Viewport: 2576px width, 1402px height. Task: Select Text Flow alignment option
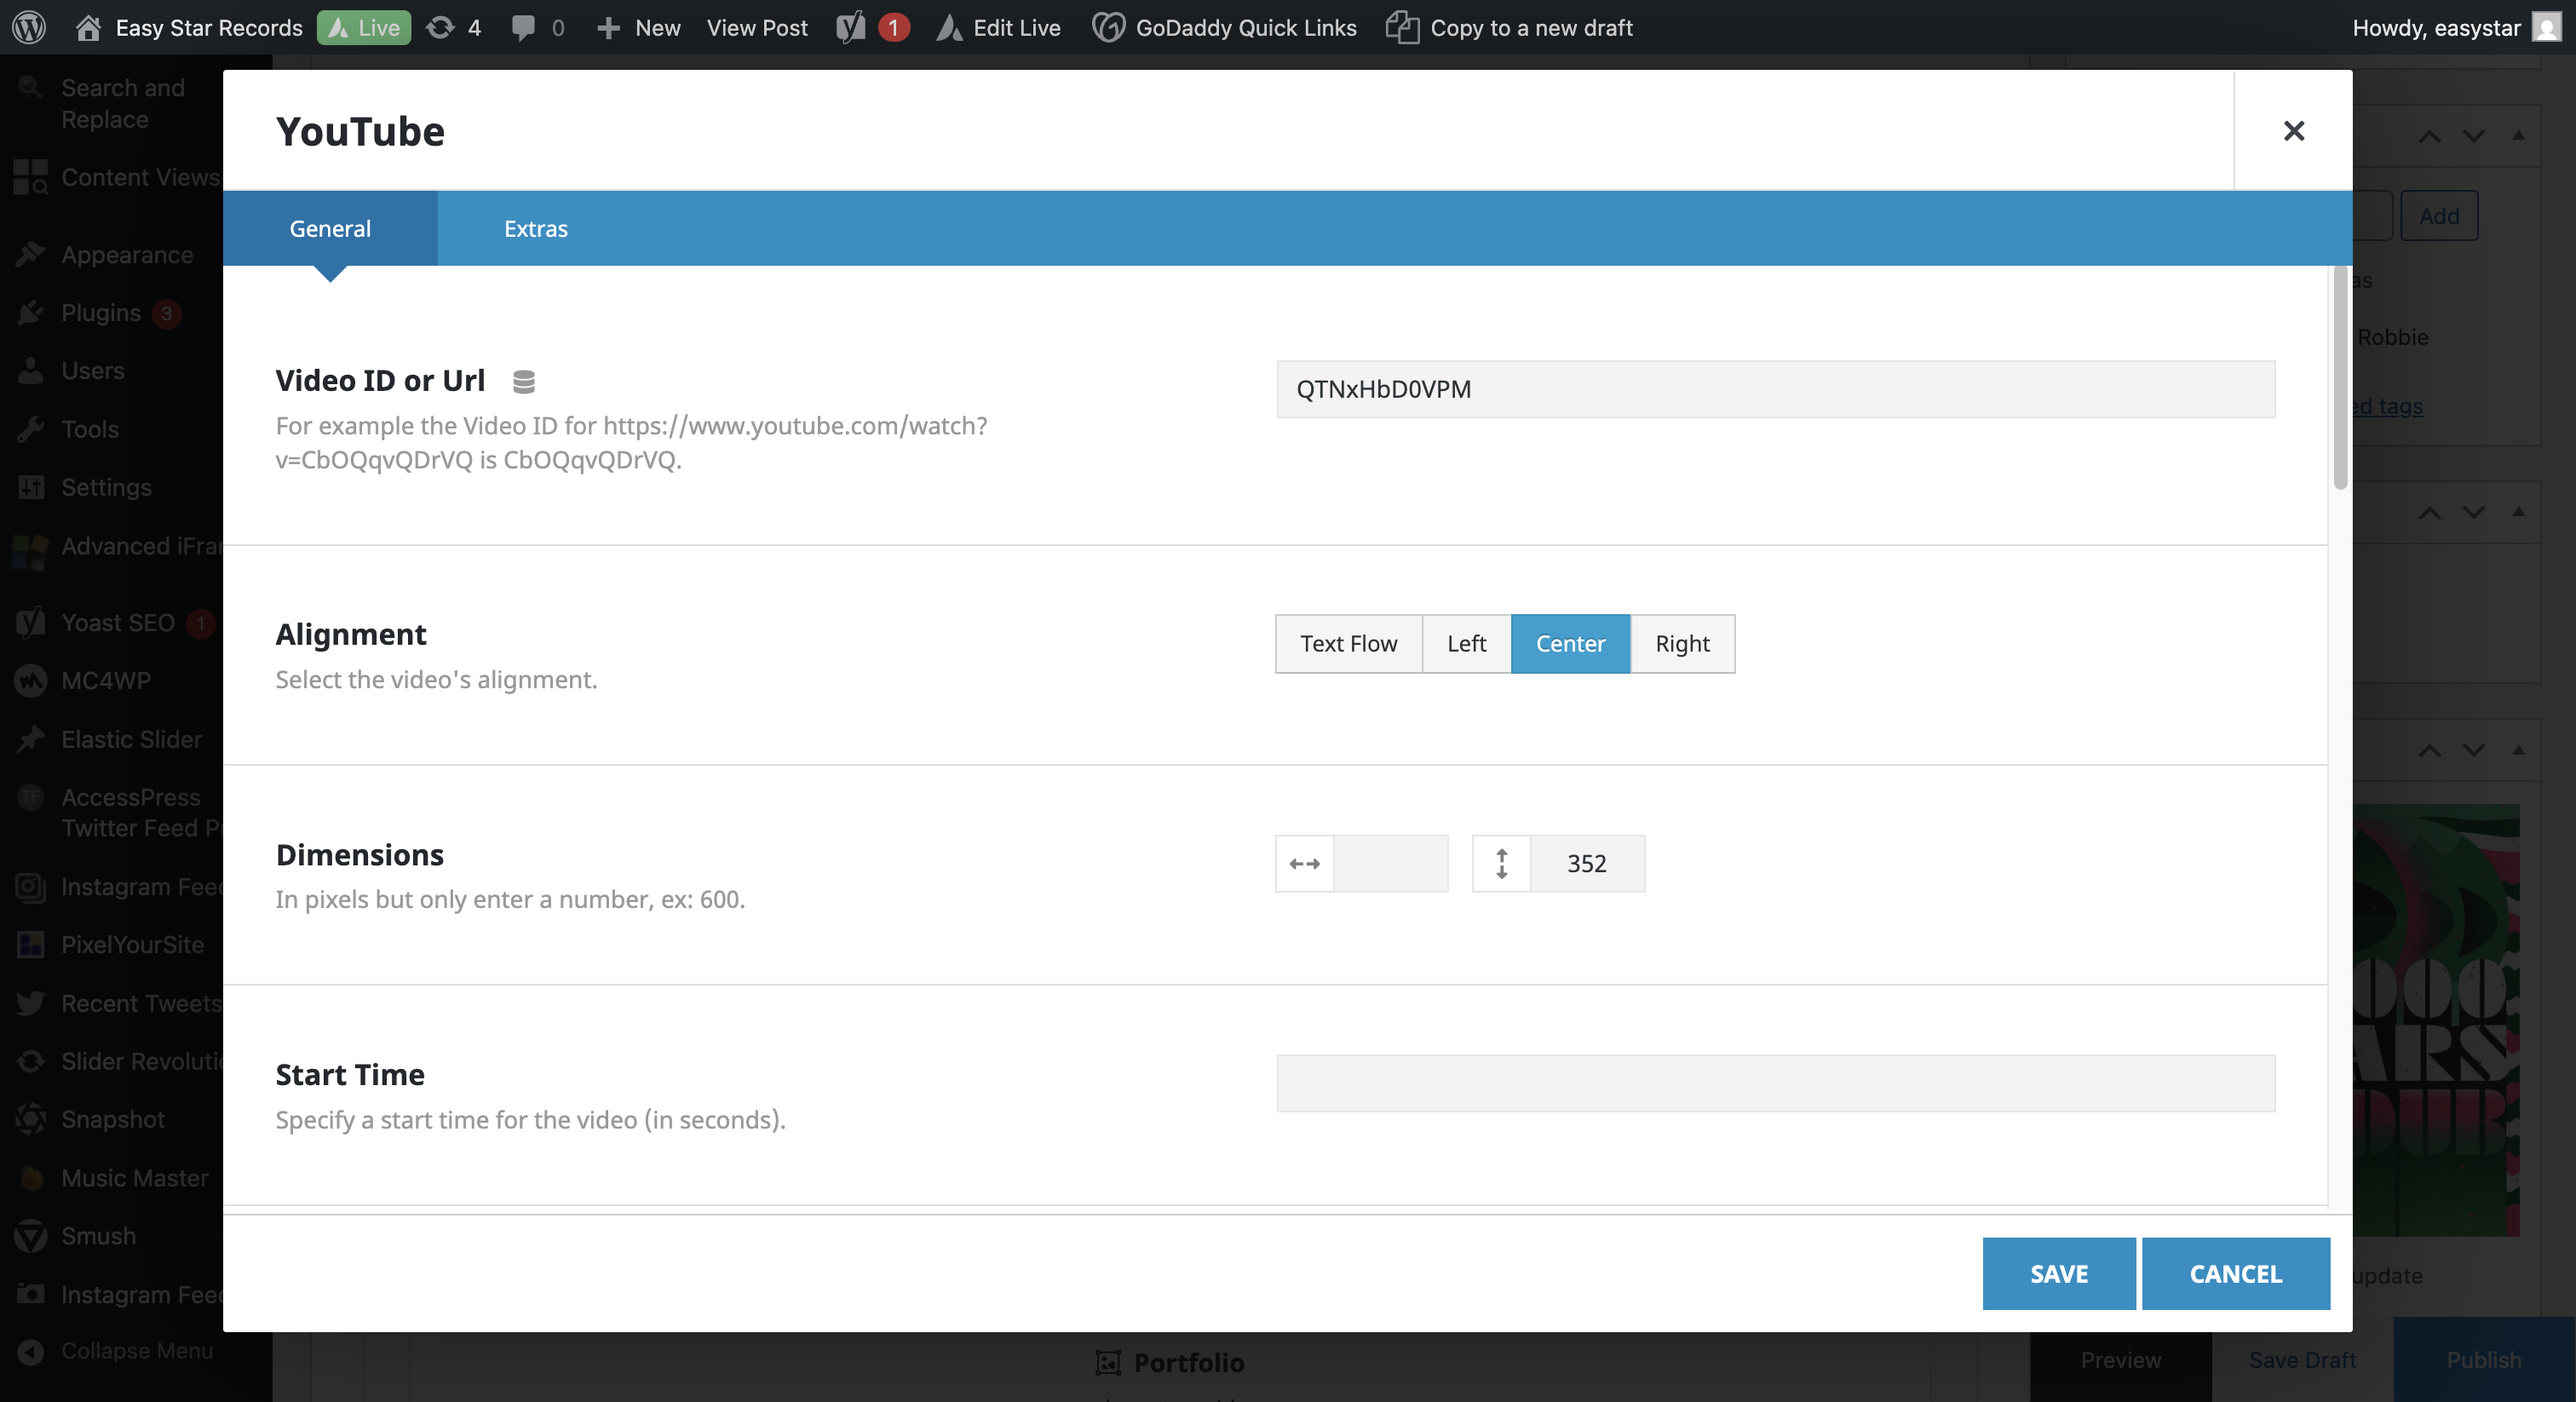[x=1348, y=643]
